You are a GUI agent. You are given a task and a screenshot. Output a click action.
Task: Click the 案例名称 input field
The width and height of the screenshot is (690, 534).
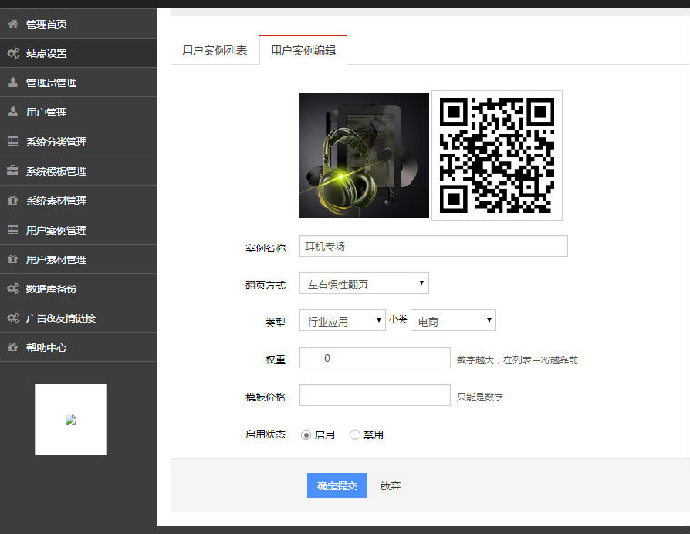point(433,246)
